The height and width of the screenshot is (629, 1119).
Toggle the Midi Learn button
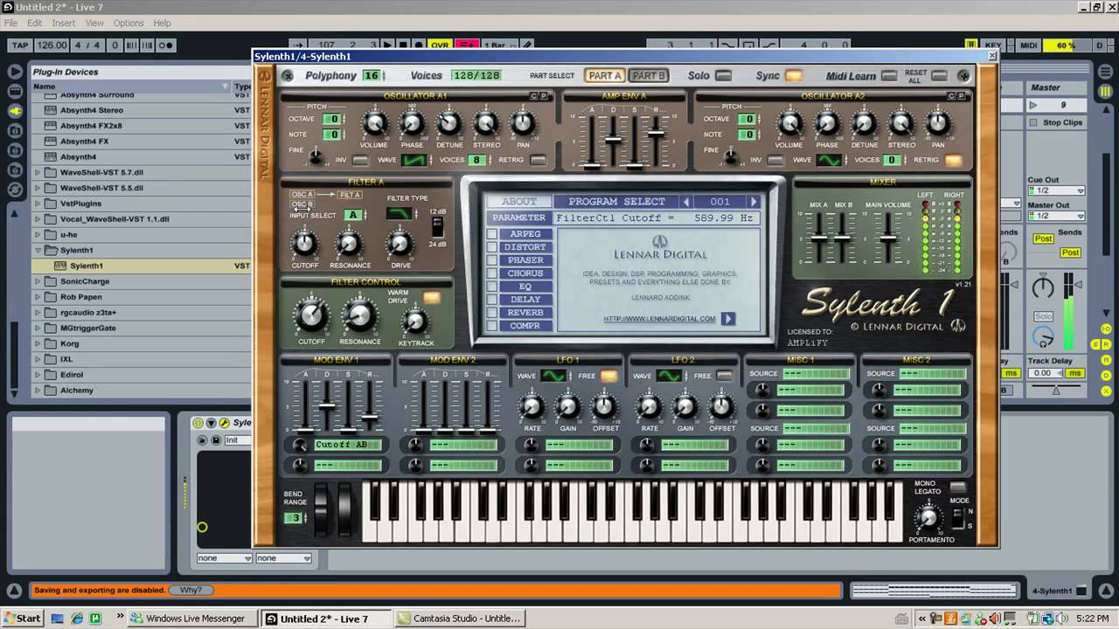tap(889, 76)
